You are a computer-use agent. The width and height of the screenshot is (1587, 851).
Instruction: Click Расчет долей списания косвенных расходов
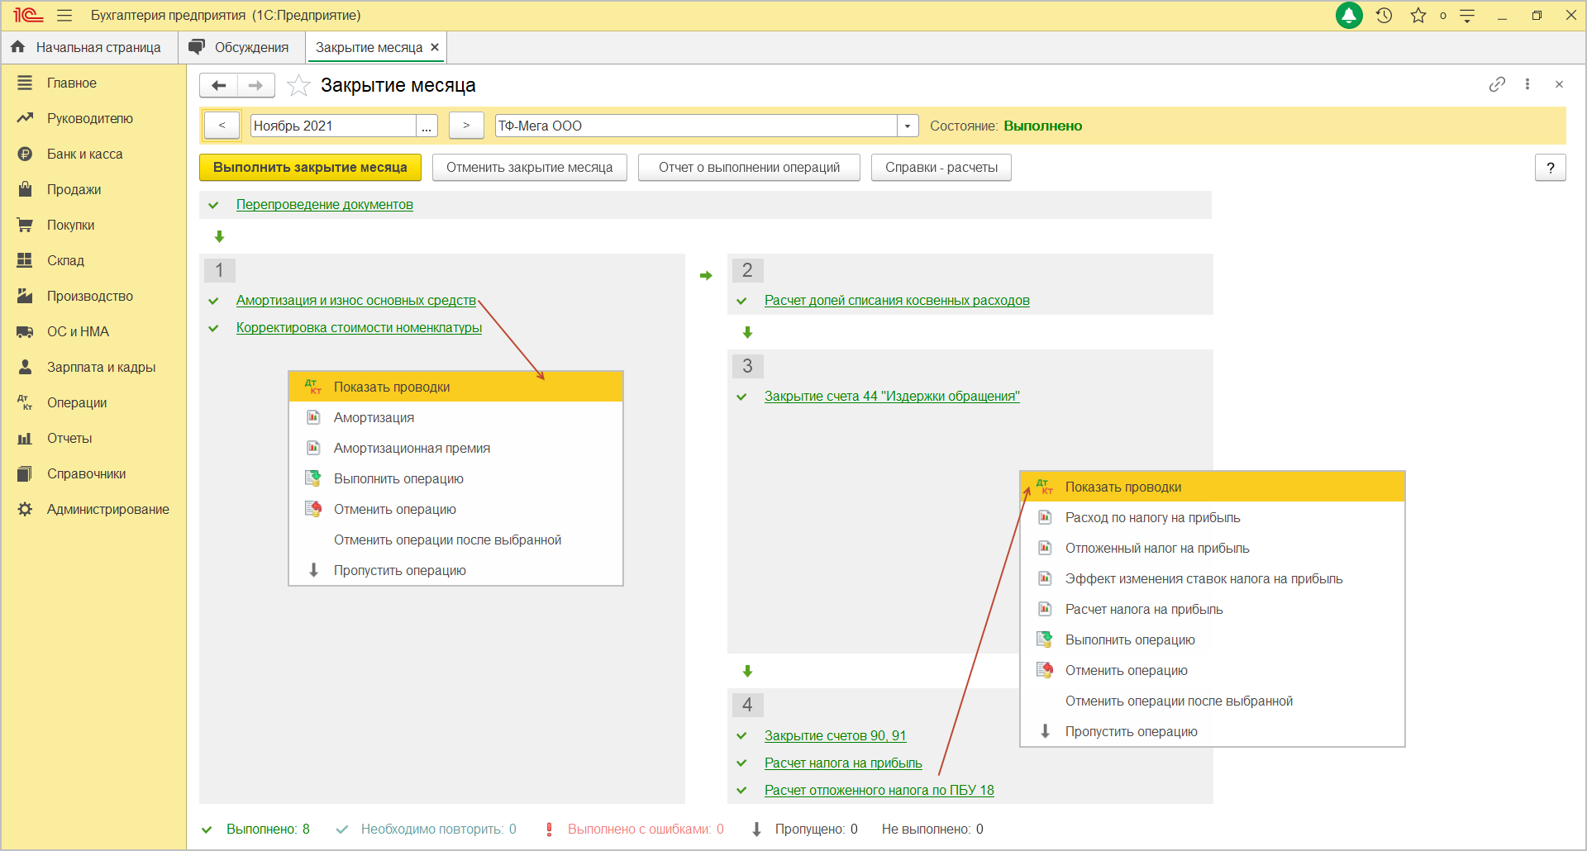click(897, 300)
